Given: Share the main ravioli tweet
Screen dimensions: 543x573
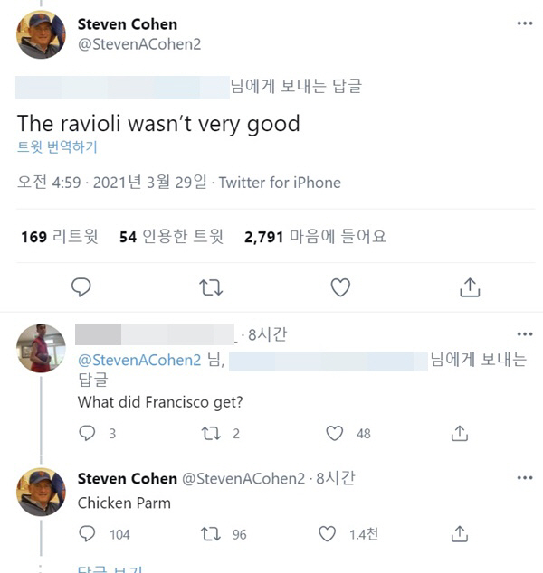Looking at the screenshot, I should [470, 287].
